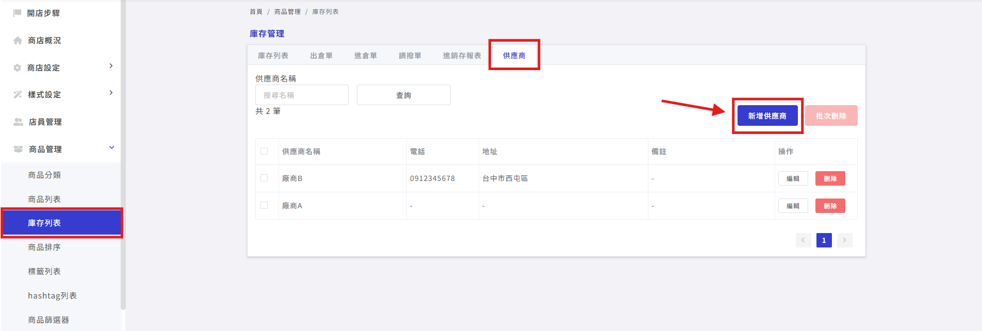The height and width of the screenshot is (331, 982).
Task: Toggle the select-all checkbox in table header
Action: (x=264, y=151)
